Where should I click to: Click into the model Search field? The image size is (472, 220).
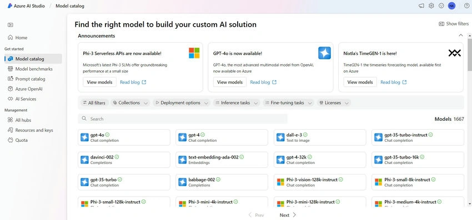pos(183,119)
